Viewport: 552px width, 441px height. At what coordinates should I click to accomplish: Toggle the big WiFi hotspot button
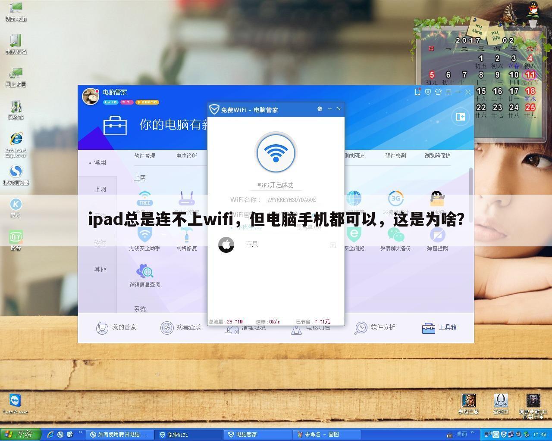click(x=276, y=153)
